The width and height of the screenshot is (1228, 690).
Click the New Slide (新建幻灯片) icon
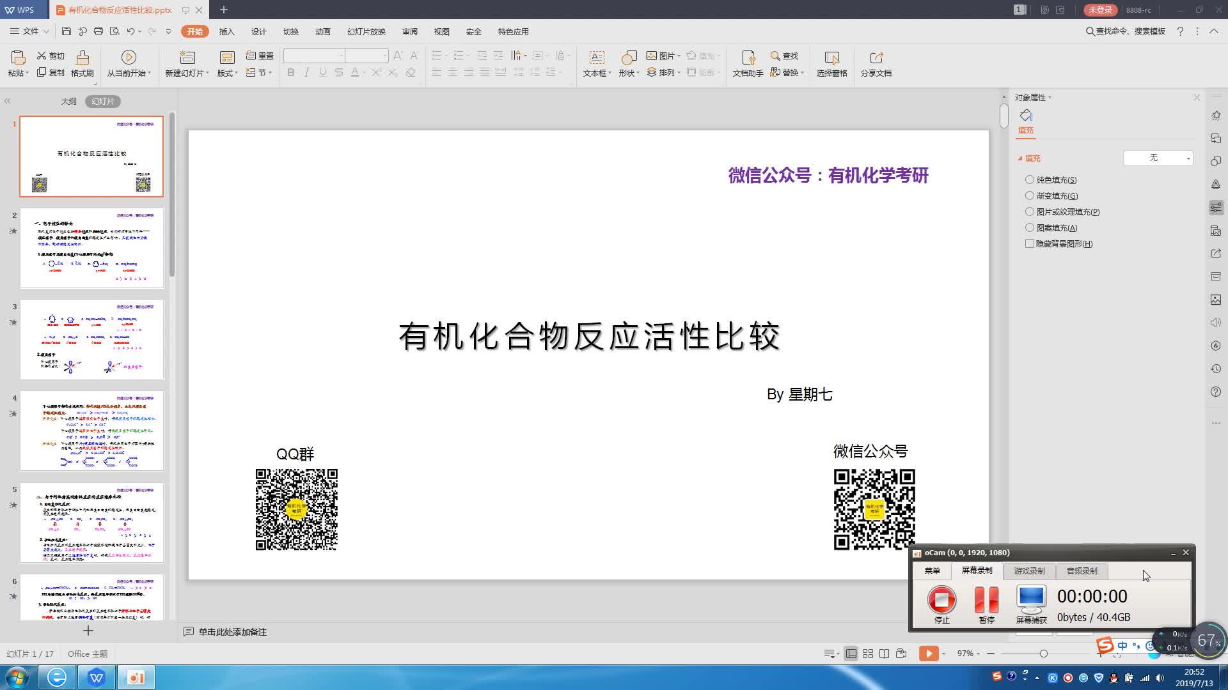tap(187, 57)
